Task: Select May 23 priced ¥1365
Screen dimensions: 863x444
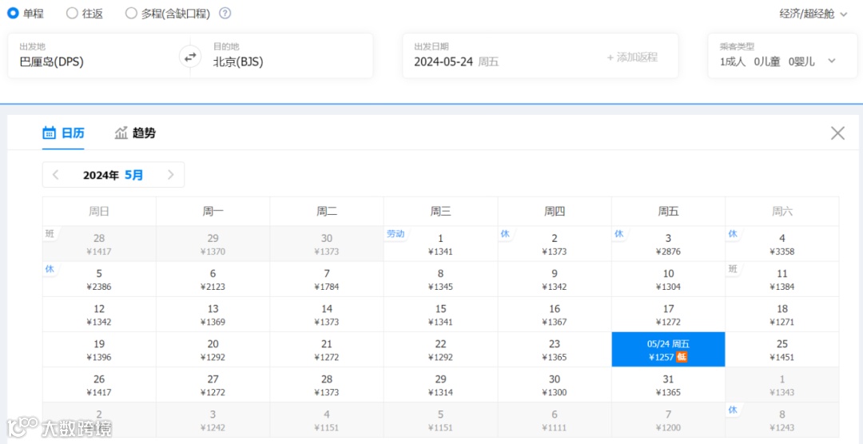Action: pyautogui.click(x=555, y=349)
